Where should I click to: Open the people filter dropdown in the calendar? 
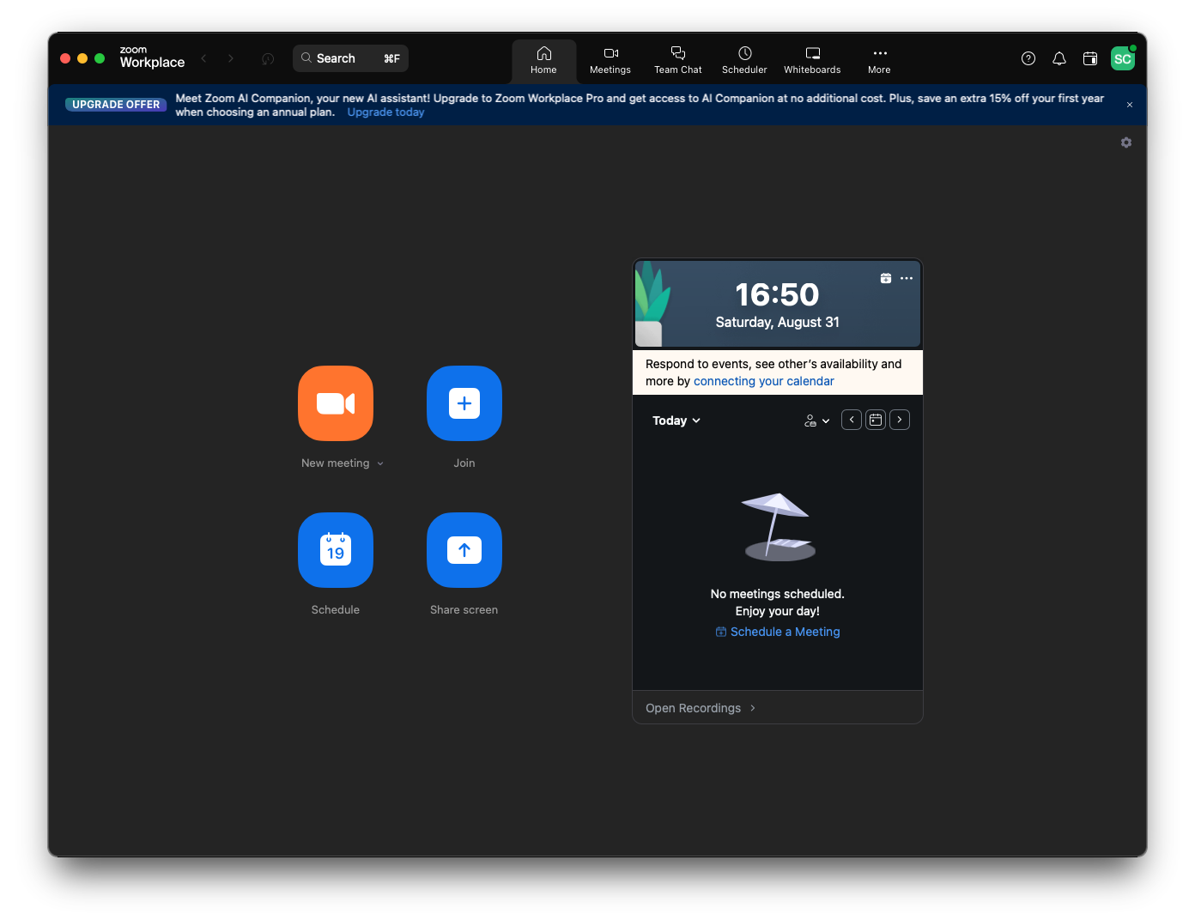tap(816, 421)
